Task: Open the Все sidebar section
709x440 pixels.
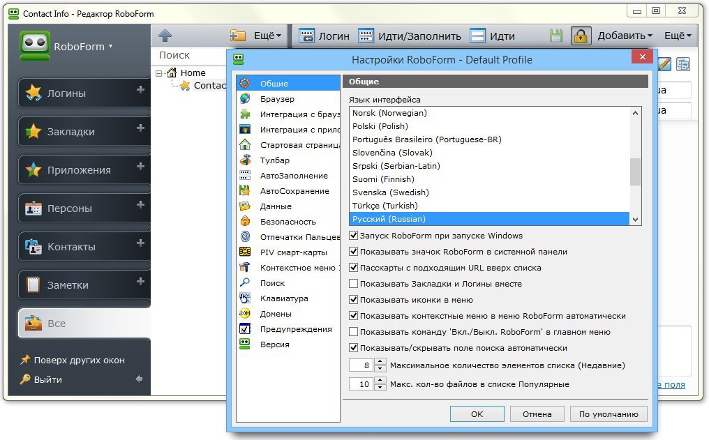Action: [x=84, y=323]
